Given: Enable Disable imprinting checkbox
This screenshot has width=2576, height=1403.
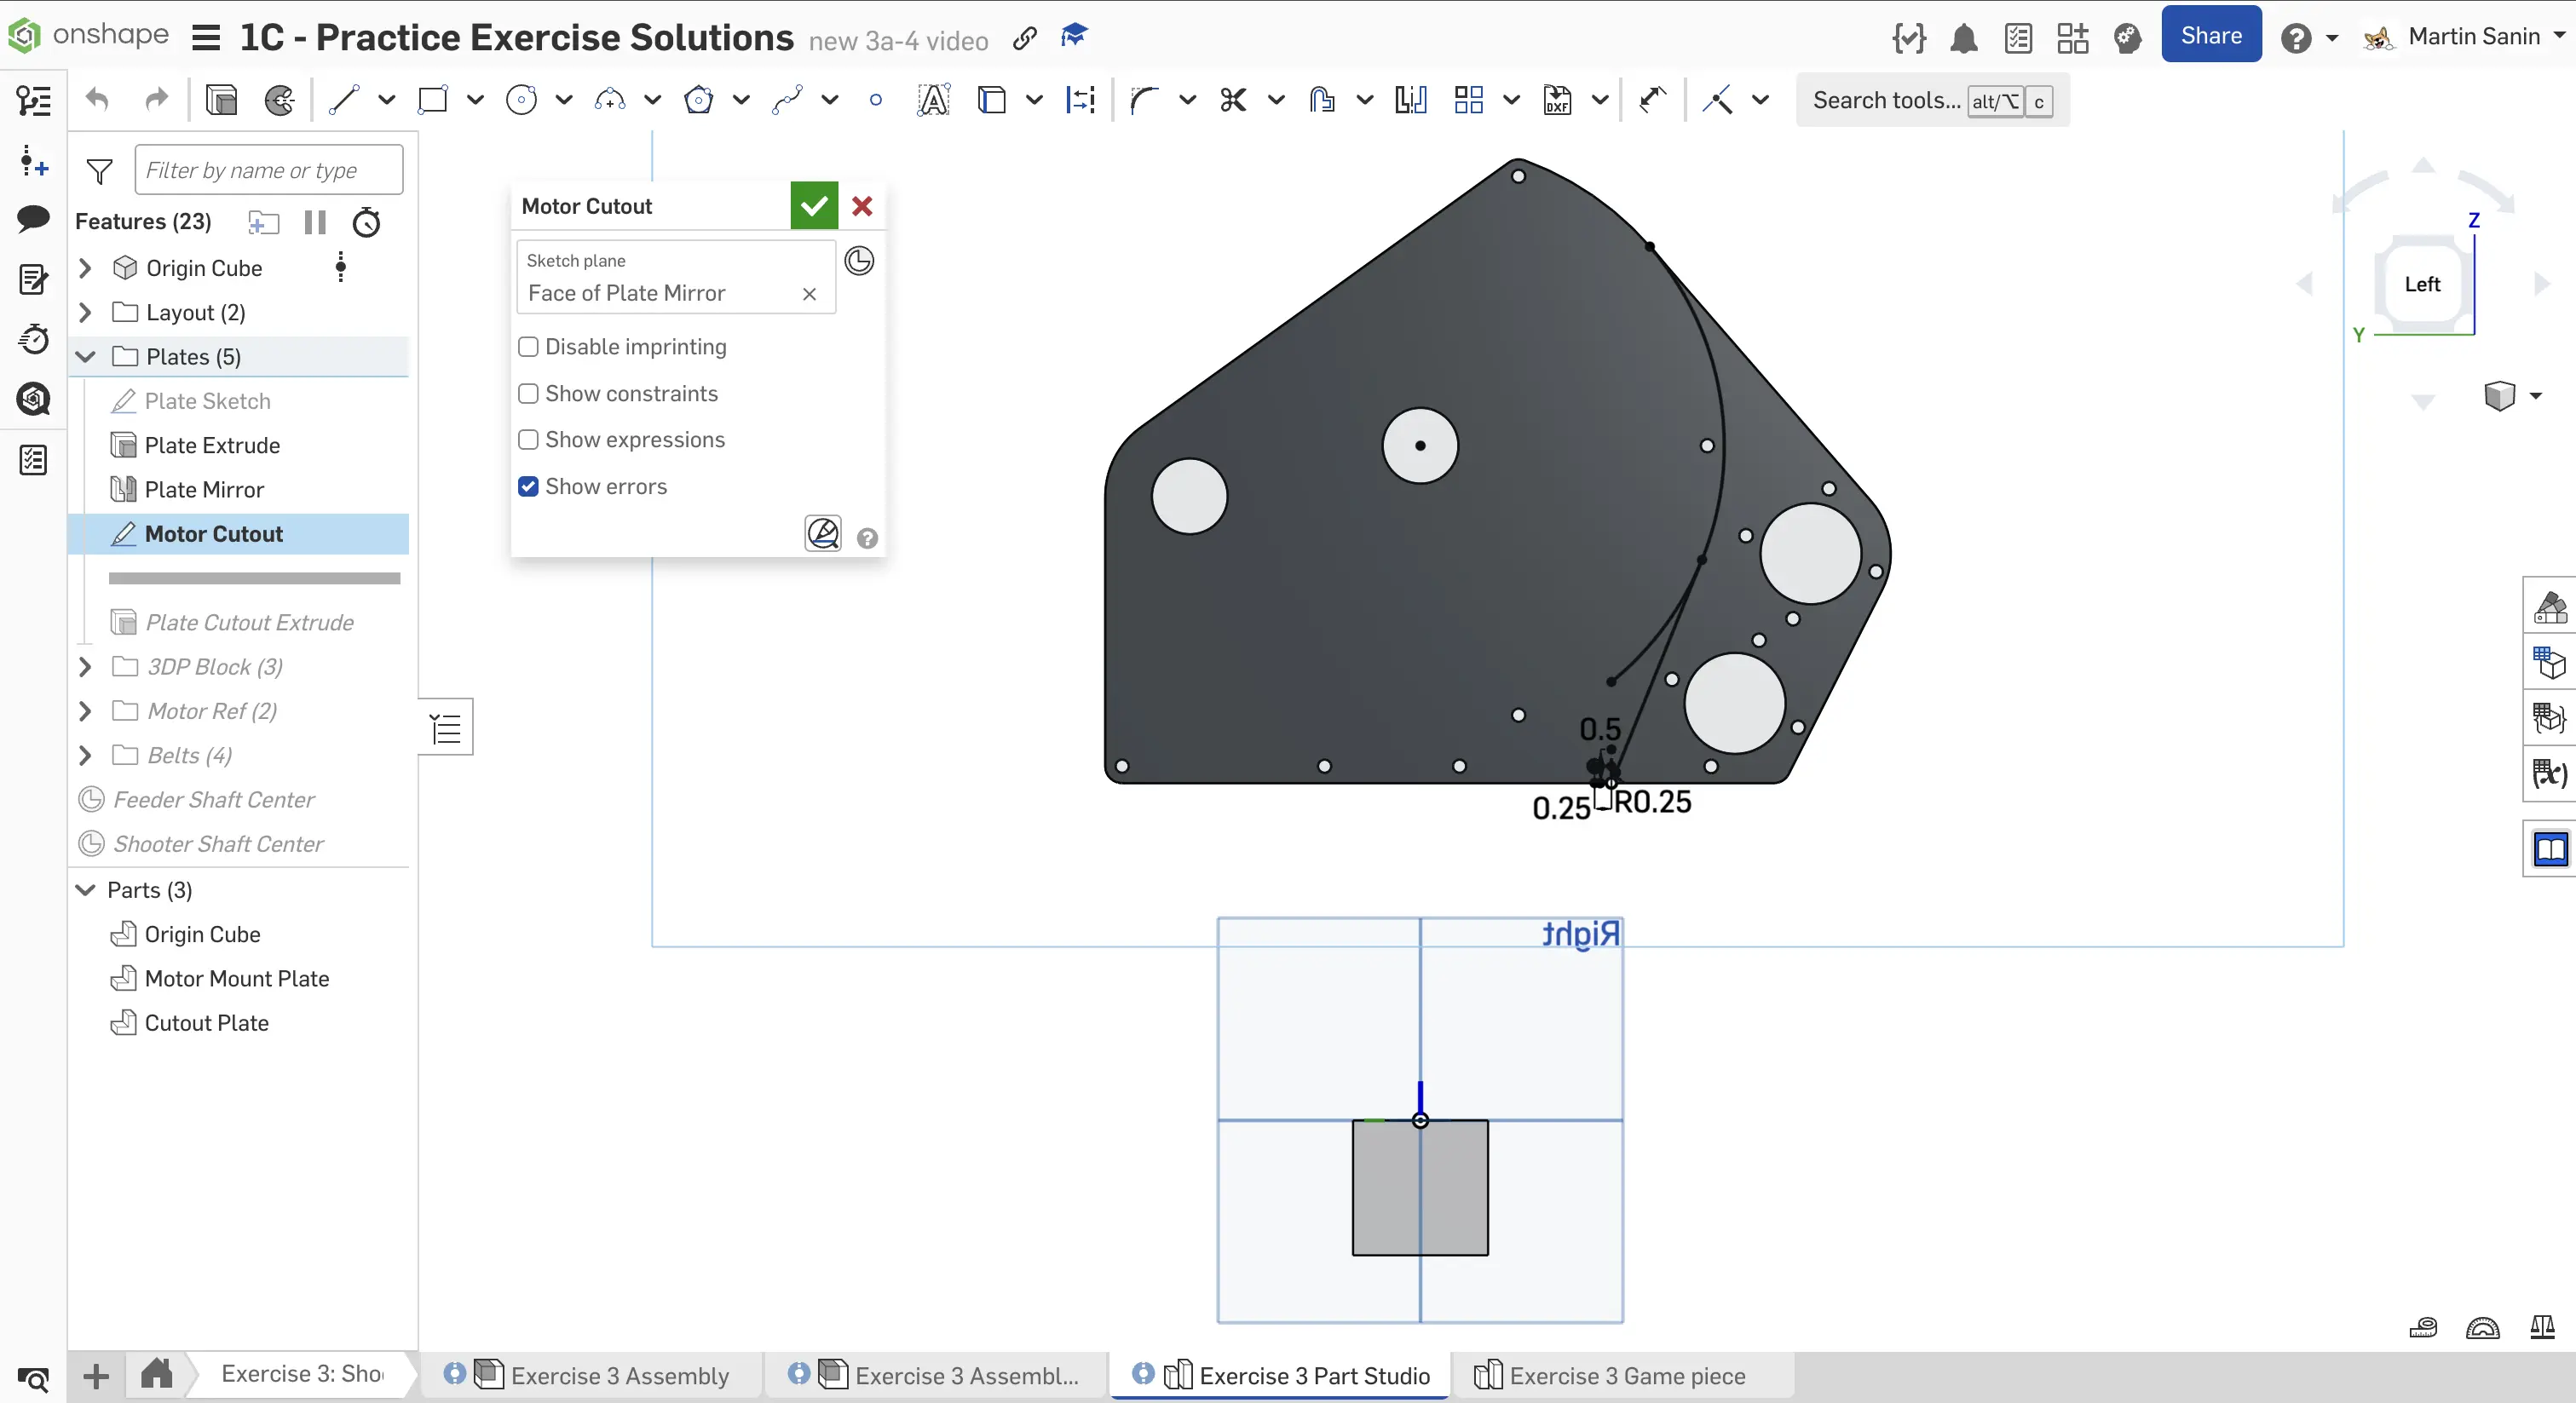Looking at the screenshot, I should (528, 347).
